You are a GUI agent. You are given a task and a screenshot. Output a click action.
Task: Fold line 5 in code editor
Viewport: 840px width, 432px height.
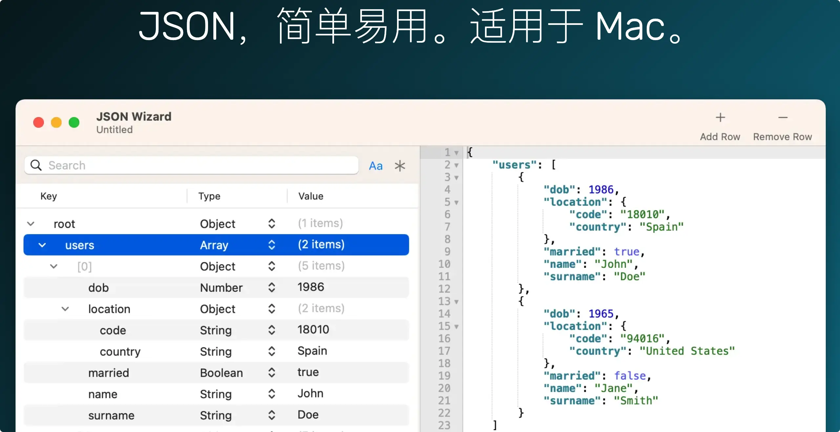tap(456, 203)
